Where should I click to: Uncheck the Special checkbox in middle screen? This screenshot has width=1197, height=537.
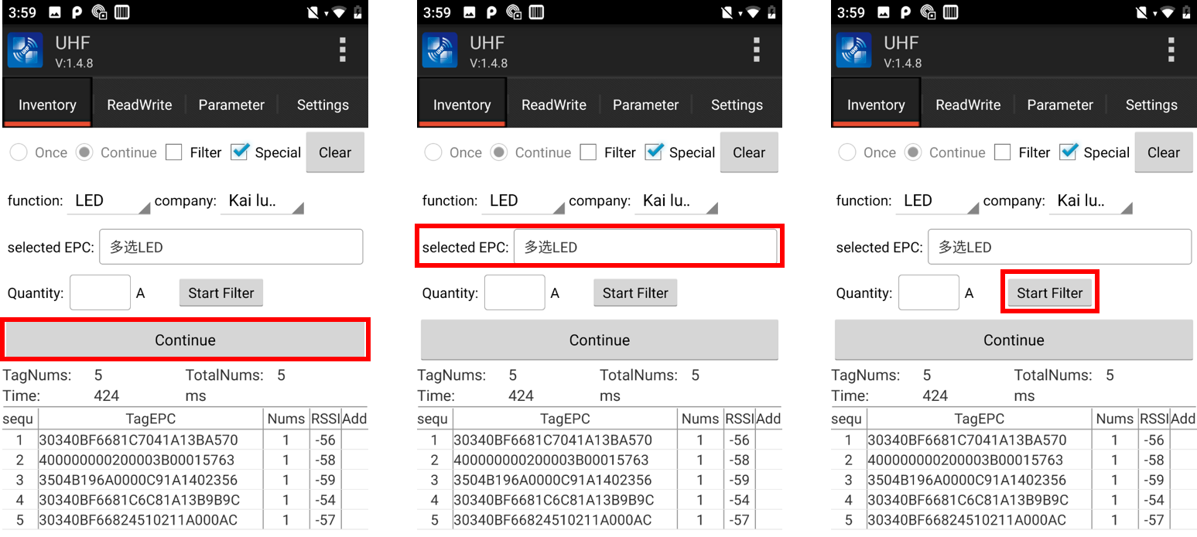click(x=655, y=152)
